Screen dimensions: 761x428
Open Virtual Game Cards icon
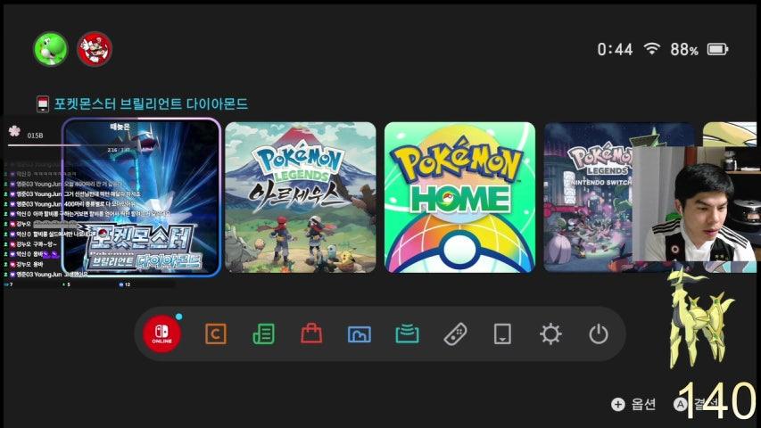[x=502, y=333]
